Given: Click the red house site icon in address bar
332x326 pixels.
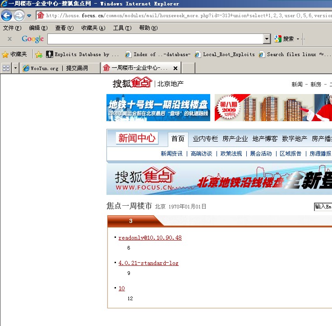Looking at the screenshot, I should point(41,15).
